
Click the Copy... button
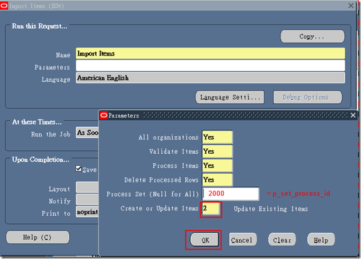(312, 36)
